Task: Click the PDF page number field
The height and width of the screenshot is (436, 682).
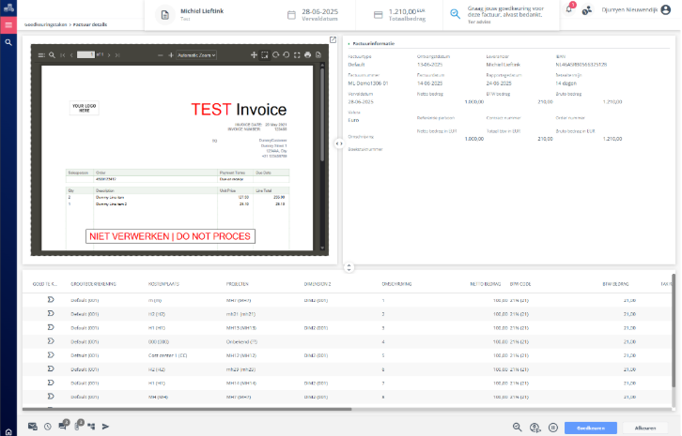Action: click(x=85, y=54)
